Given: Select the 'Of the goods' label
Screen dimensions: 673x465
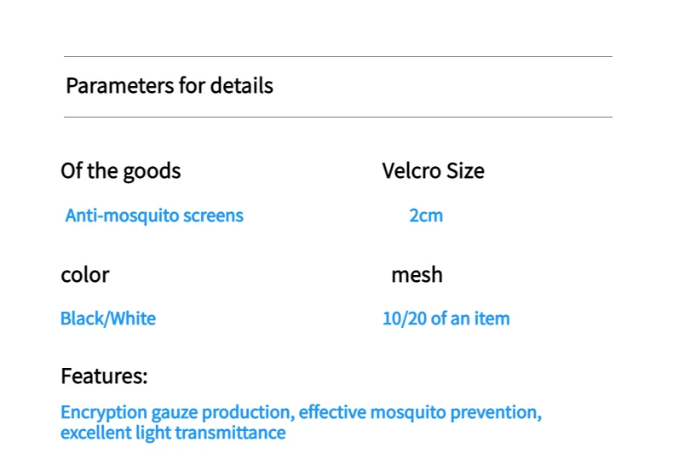Looking at the screenshot, I should coord(121,171).
